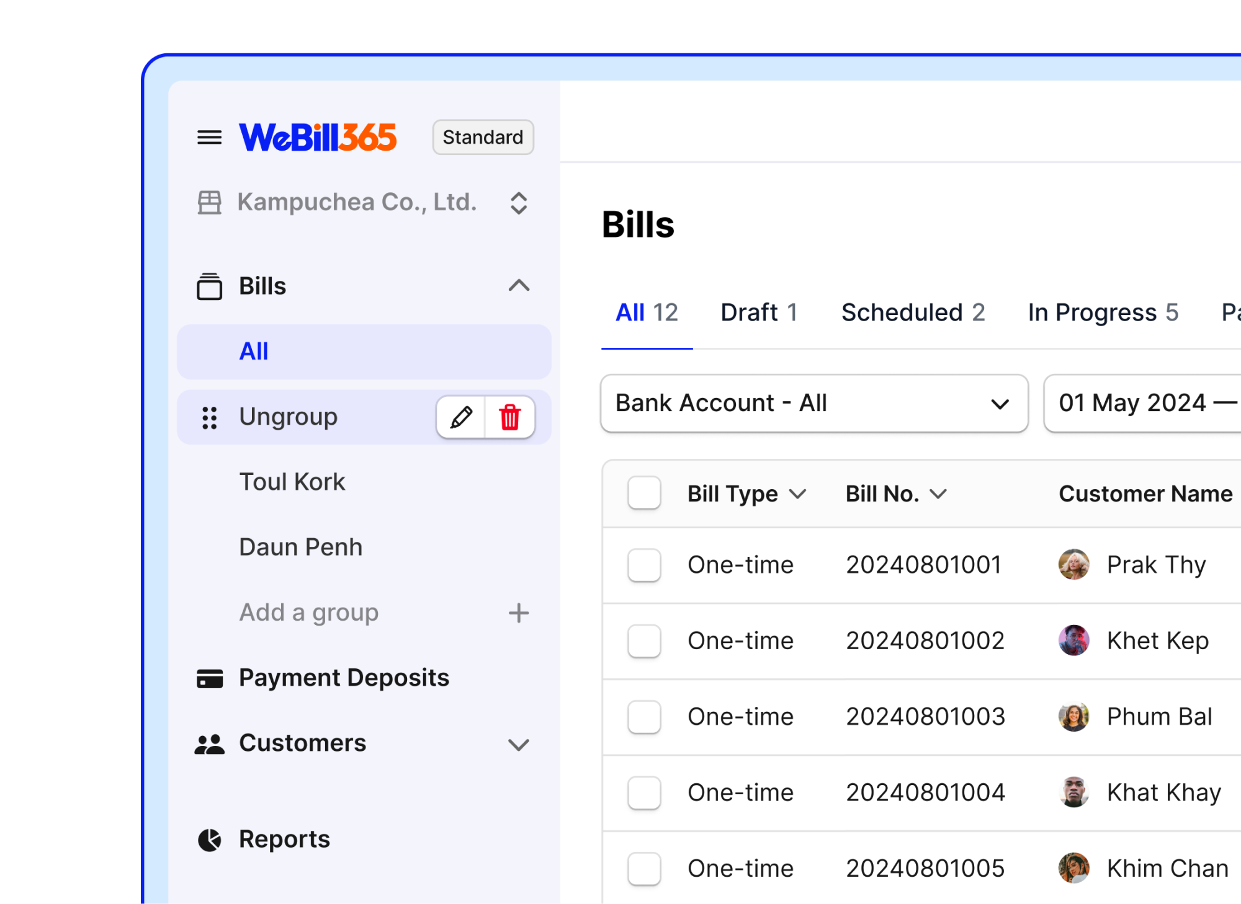Select the Draft tab
This screenshot has width=1241, height=904.
point(761,311)
